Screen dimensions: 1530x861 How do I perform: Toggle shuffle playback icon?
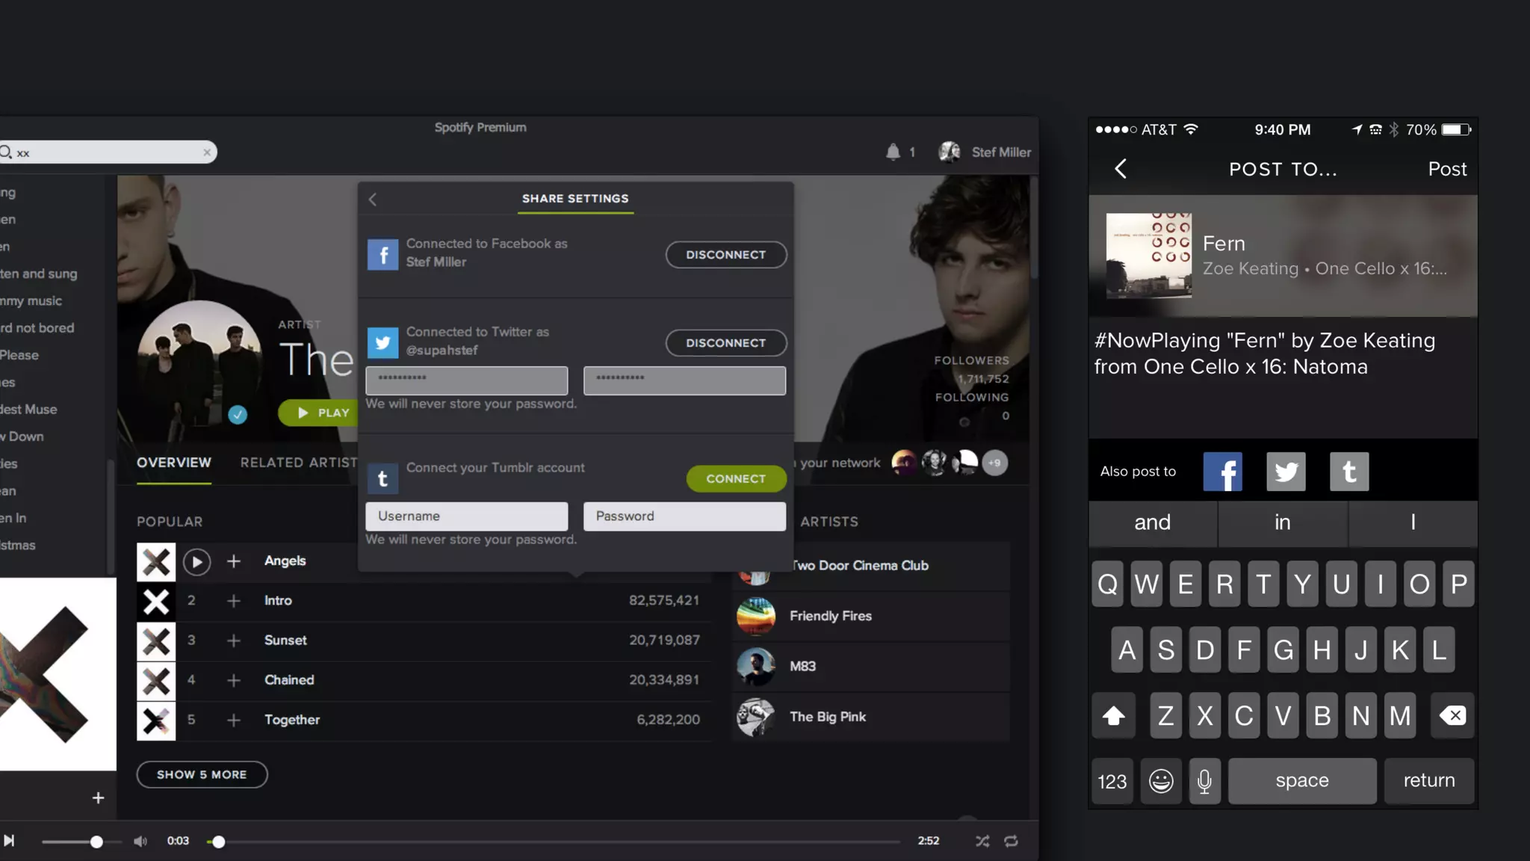point(982,841)
